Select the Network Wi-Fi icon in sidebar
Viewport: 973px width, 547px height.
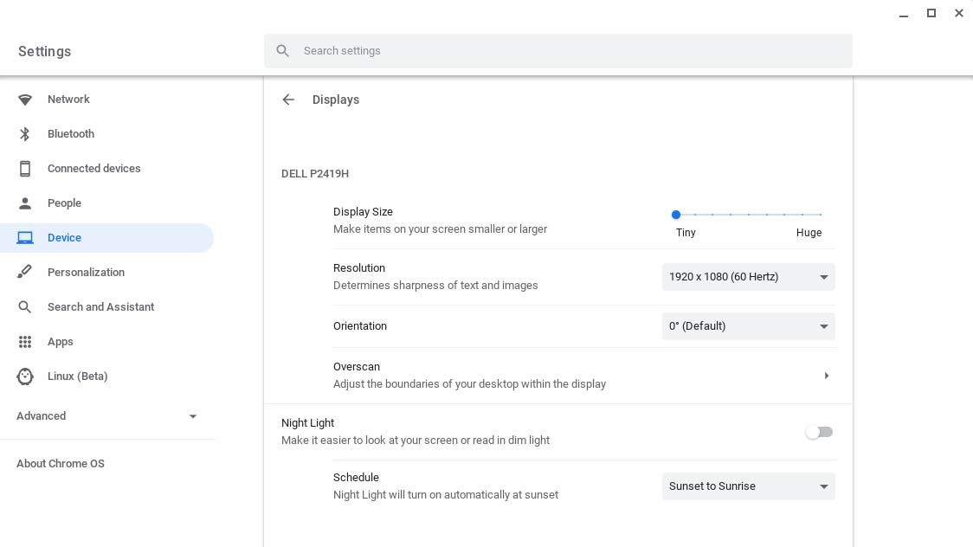click(25, 99)
